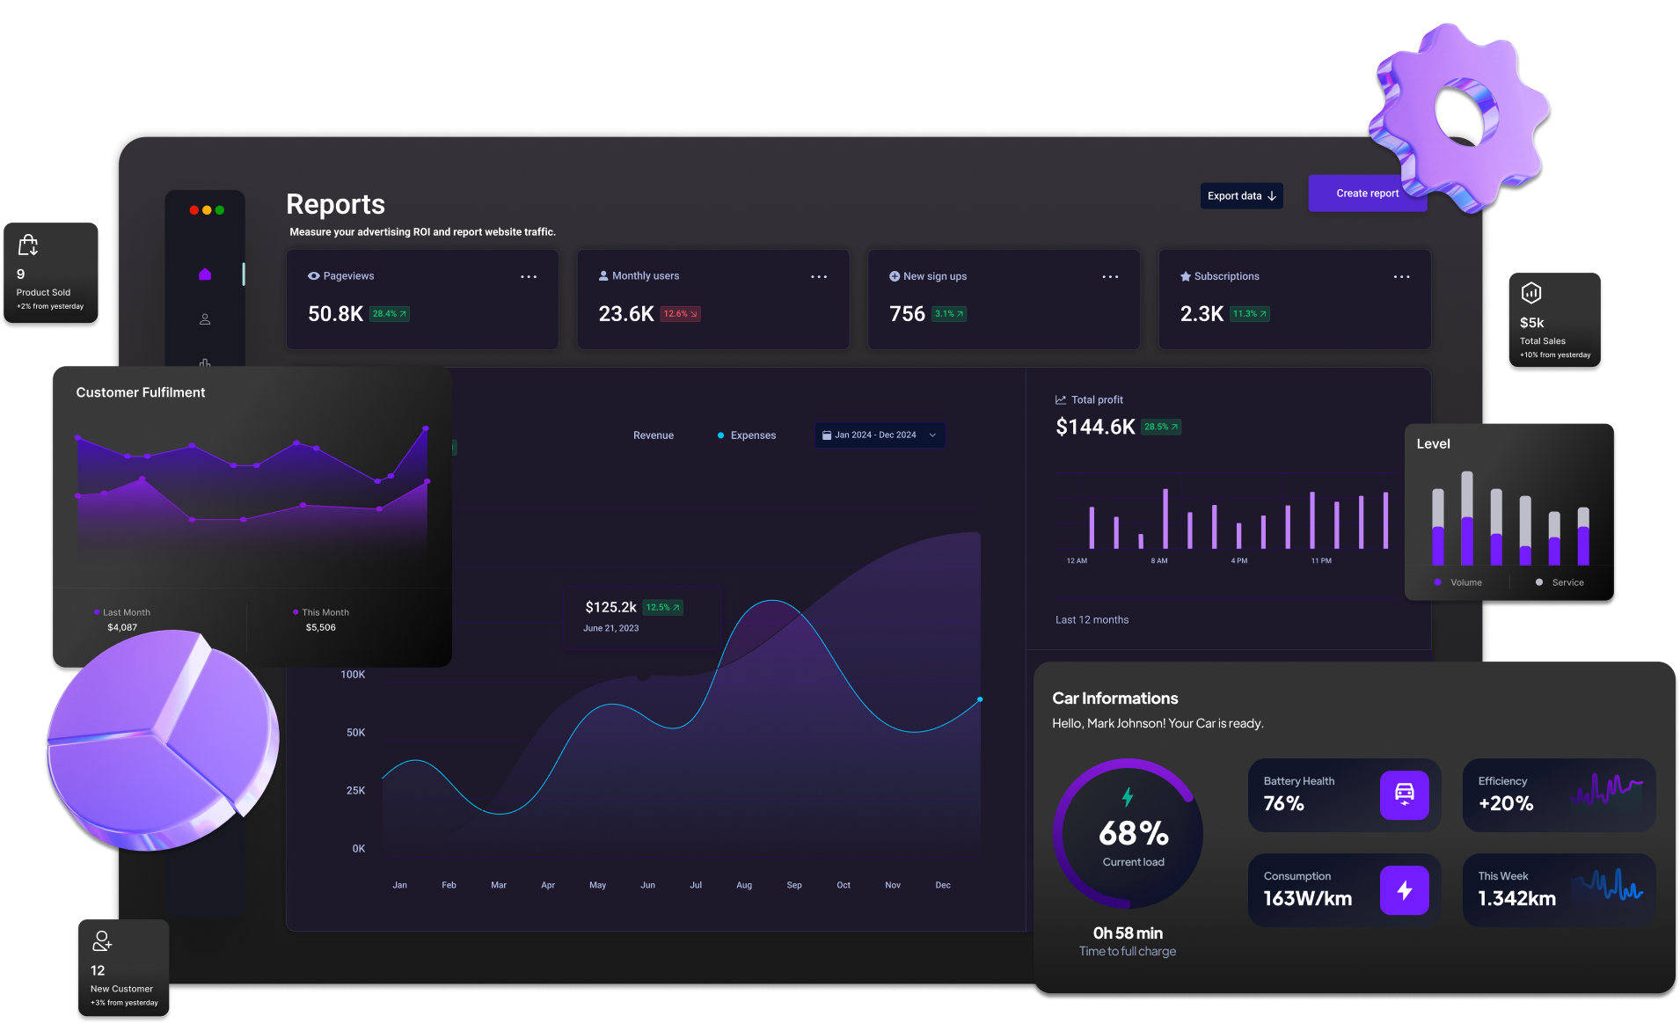
Task: Click the Efficiency sparkline graph
Action: point(1607,789)
